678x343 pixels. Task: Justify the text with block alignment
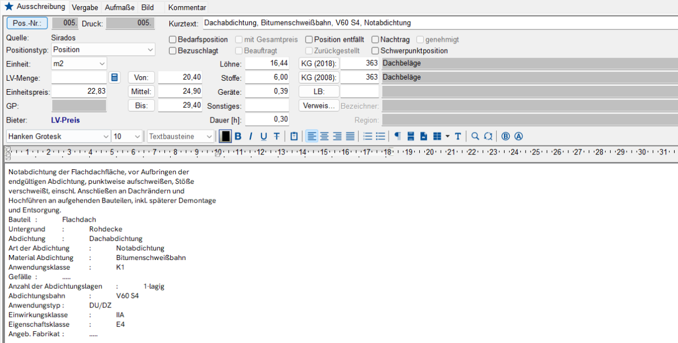pos(350,136)
